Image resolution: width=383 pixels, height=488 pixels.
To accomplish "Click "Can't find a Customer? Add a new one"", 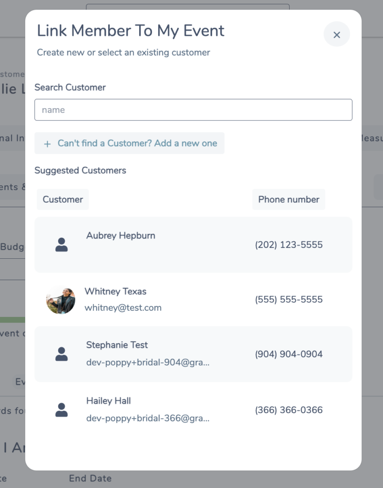I will pyautogui.click(x=137, y=143).
